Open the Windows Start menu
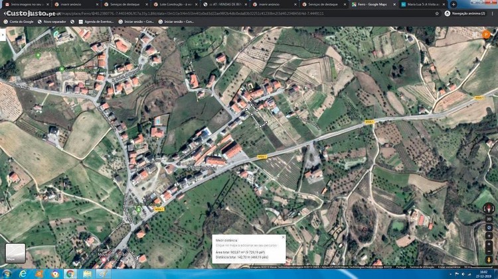Image resolution: width=498 pixels, height=279 pixels. [8, 274]
